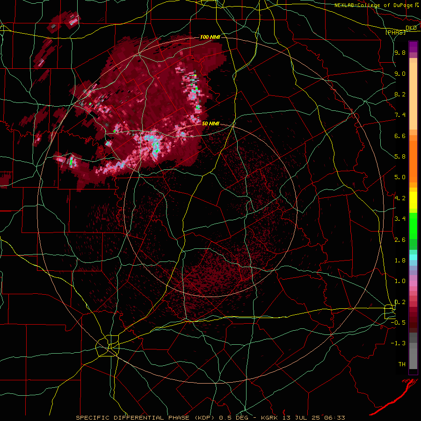Image resolution: width=421 pixels, height=421 pixels.
Task: Pick the dark maroon band of the color bar
Action: 413,319
